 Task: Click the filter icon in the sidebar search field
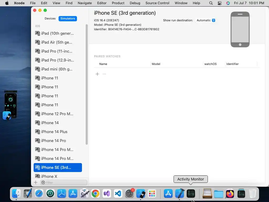click(43, 183)
